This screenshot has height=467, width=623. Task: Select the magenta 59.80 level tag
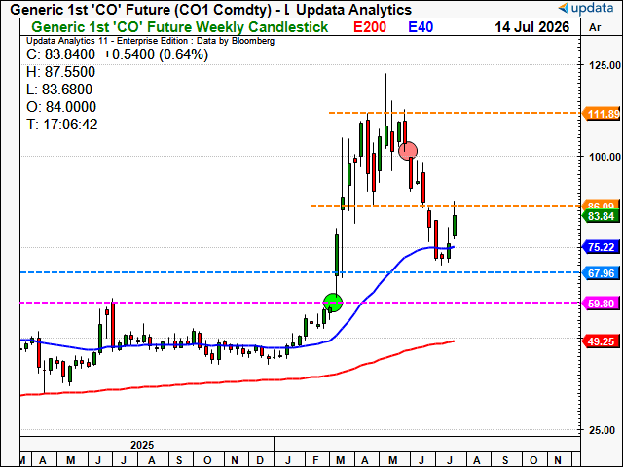[x=601, y=304]
